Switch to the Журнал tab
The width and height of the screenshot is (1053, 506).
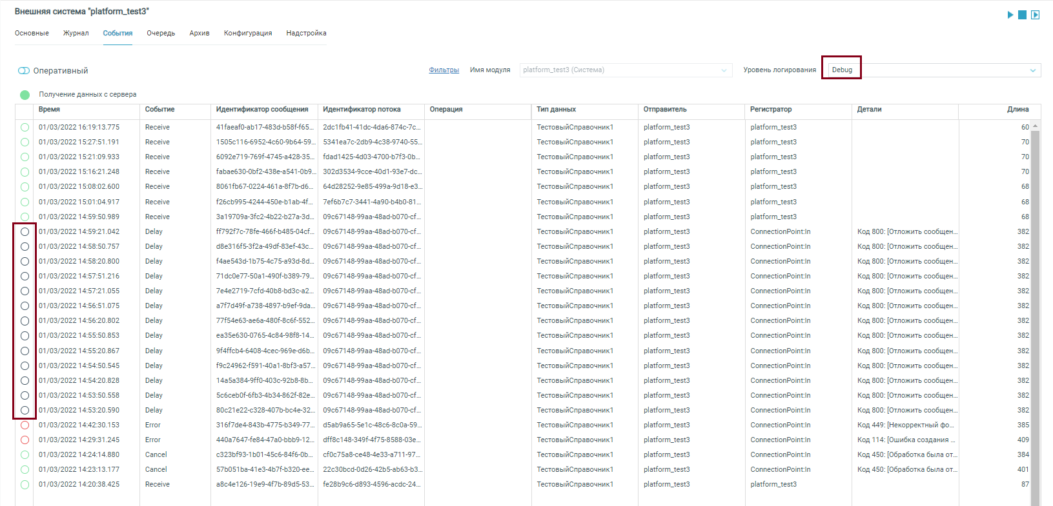(x=76, y=34)
